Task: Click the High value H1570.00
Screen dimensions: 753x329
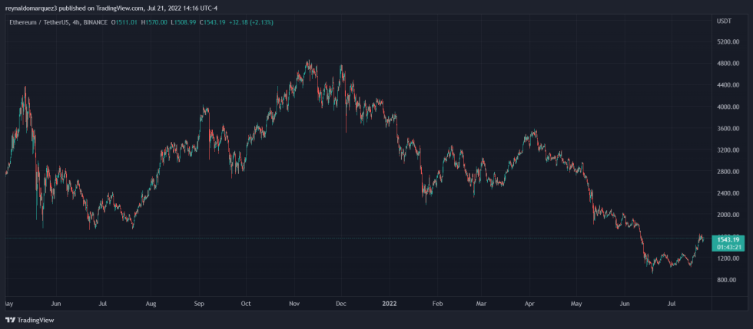Action: tap(157, 22)
